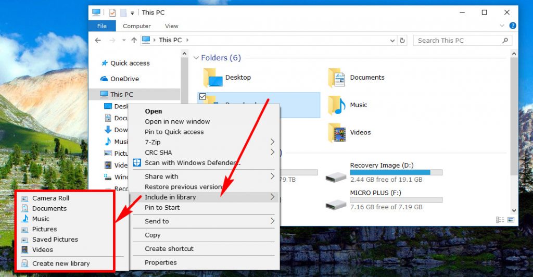Expand the 7-Zip submenu arrow
This screenshot has height=277, width=533.
[x=272, y=142]
